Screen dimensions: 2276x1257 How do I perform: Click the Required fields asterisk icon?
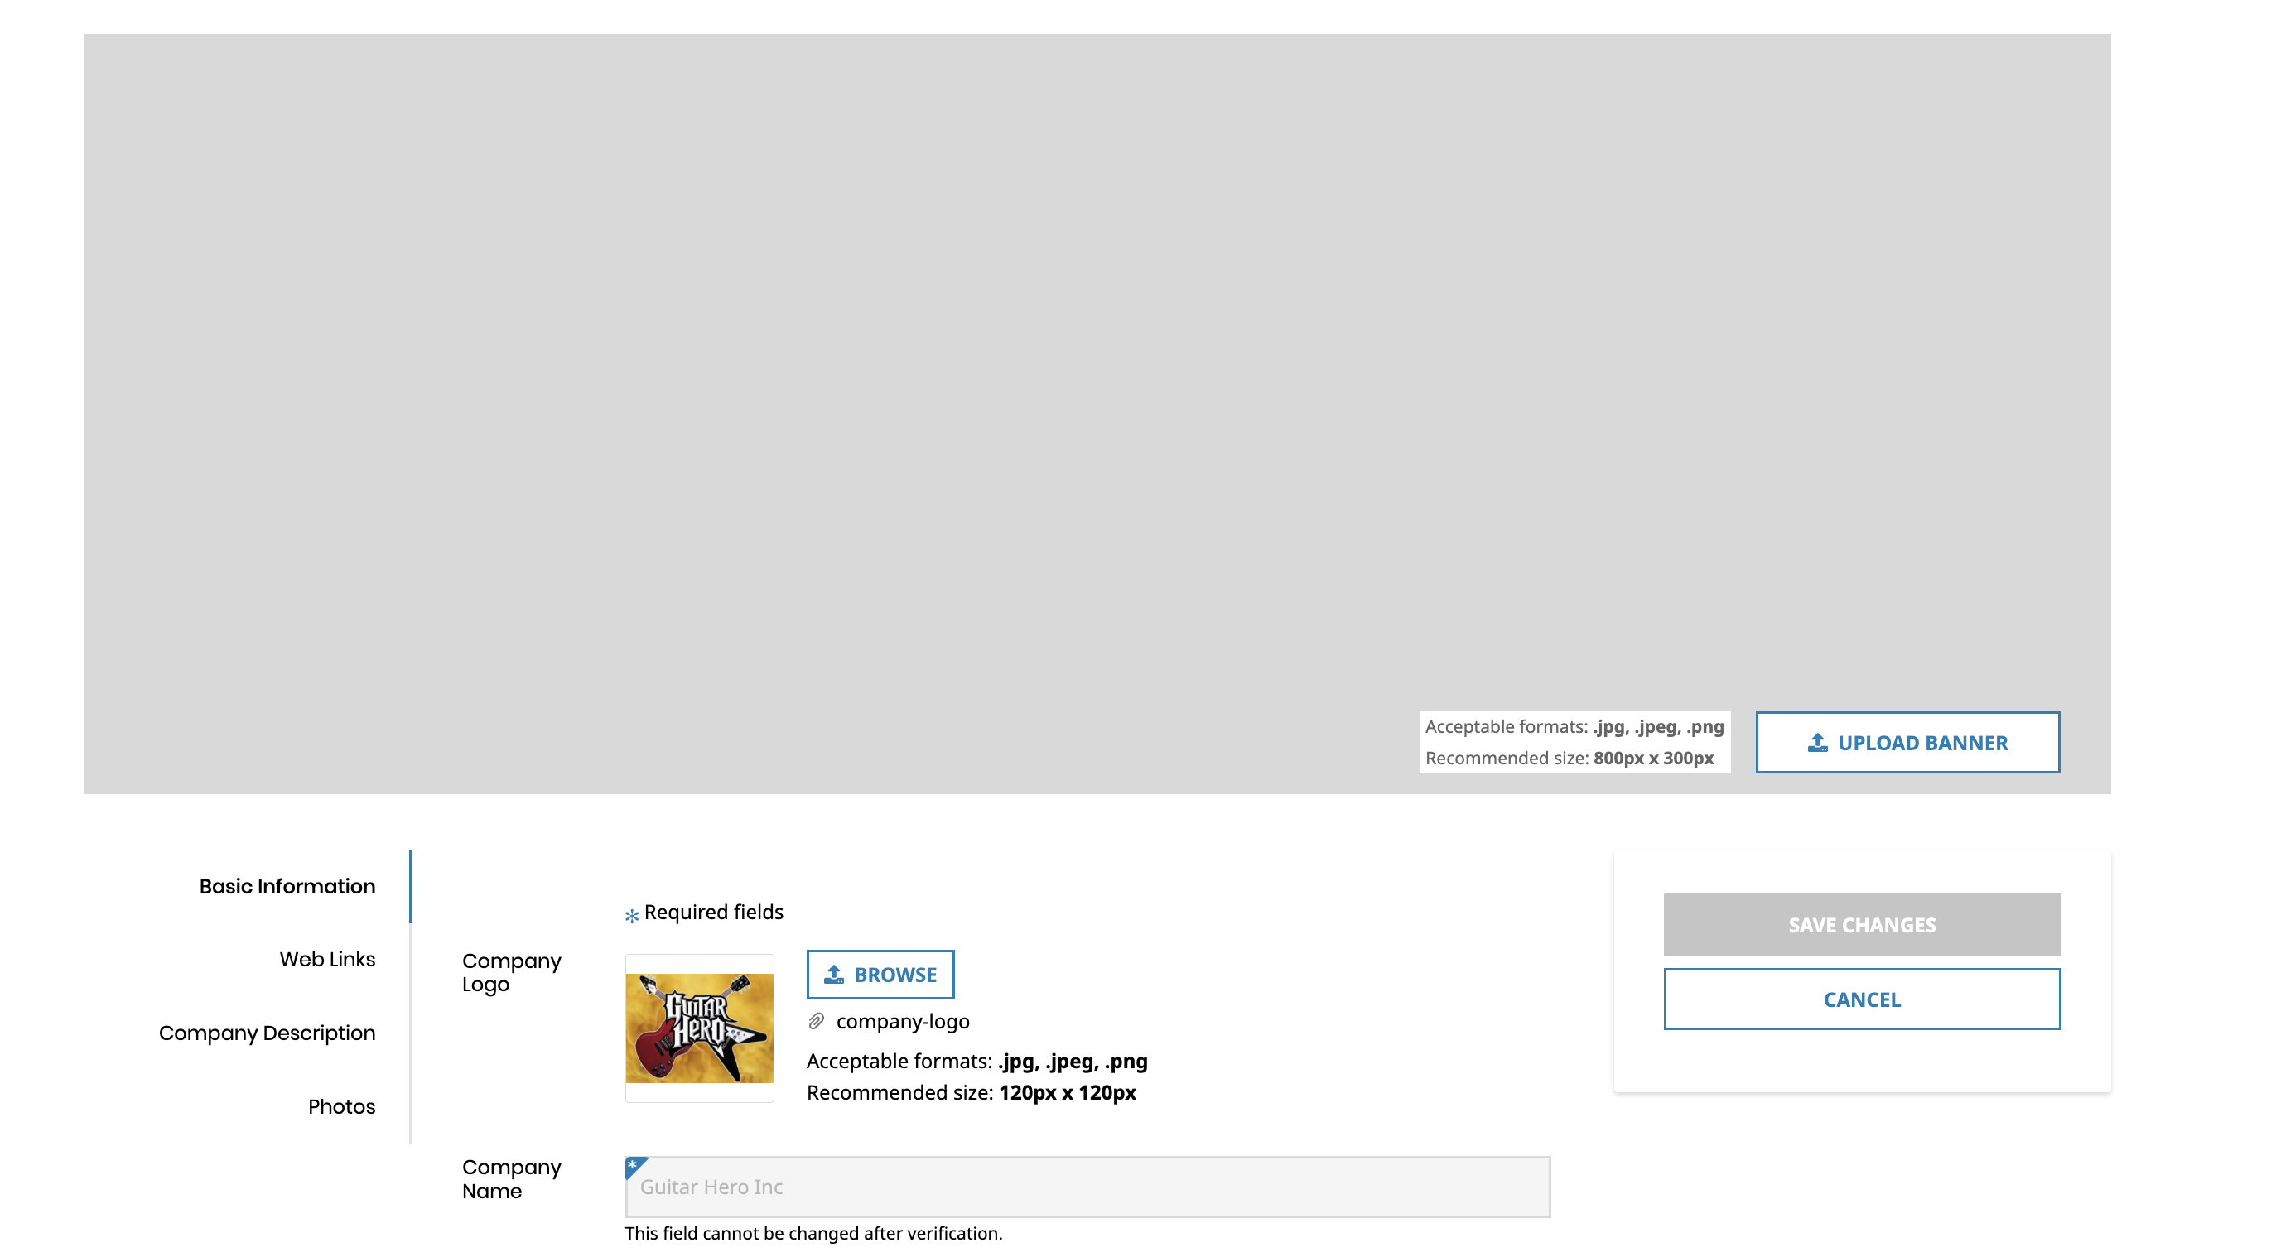632,915
